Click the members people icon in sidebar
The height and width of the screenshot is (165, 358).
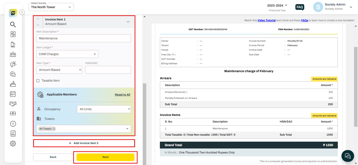click(13, 54)
